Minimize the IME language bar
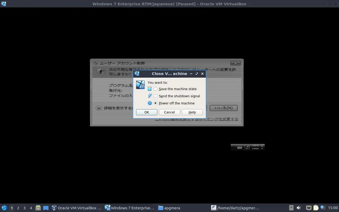The height and width of the screenshot is (212, 339). (x=262, y=145)
